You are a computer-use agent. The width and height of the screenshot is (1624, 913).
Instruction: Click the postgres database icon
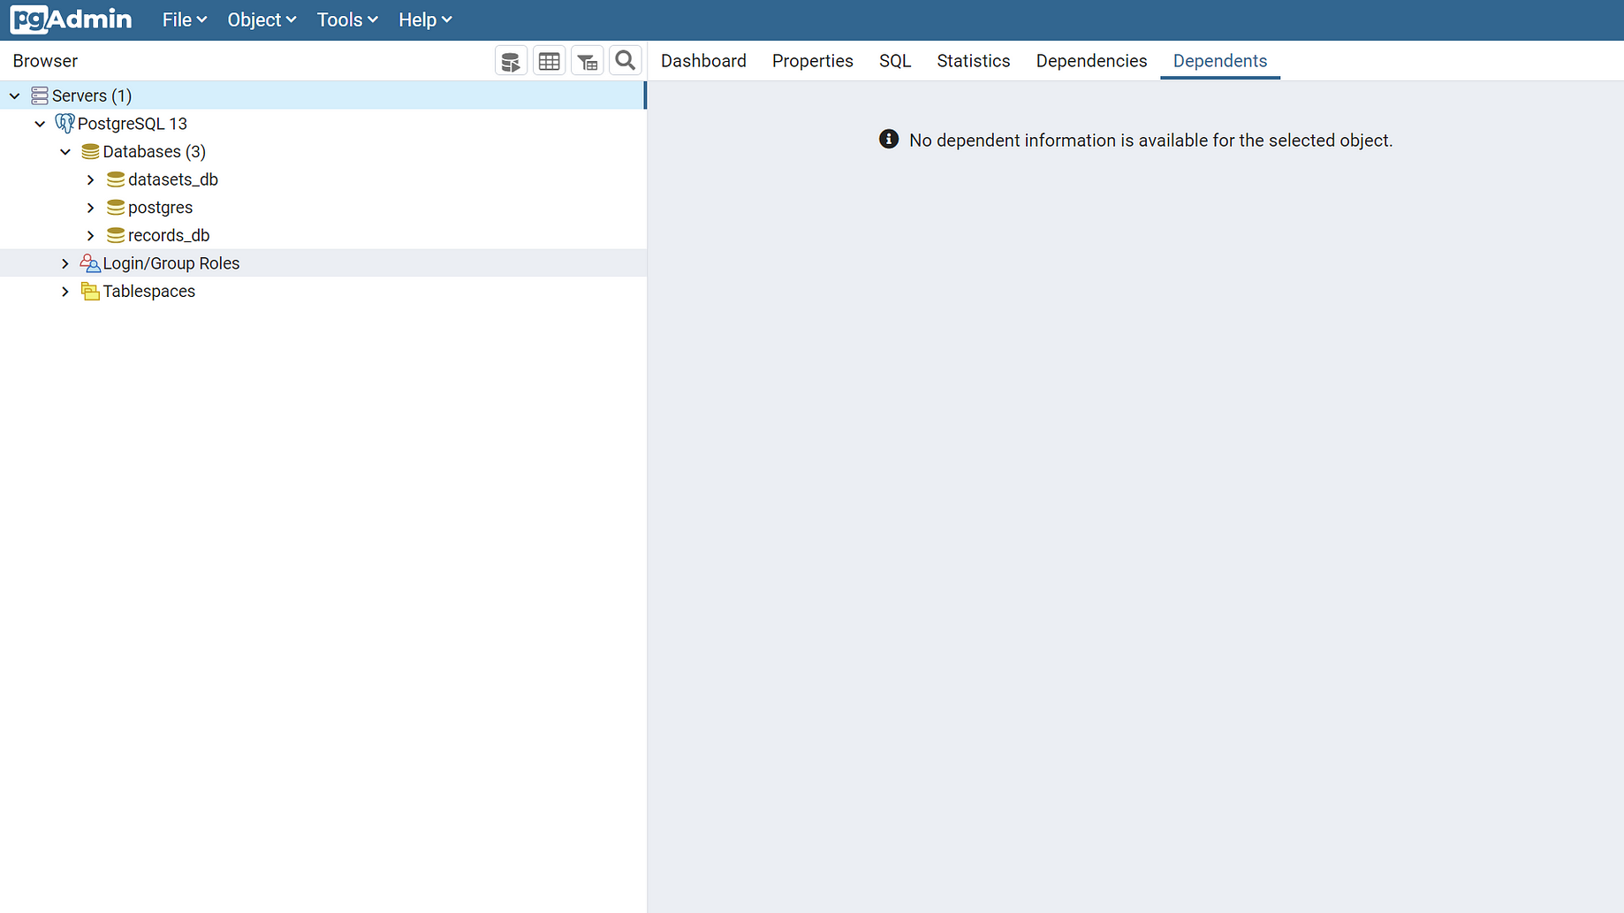click(116, 208)
